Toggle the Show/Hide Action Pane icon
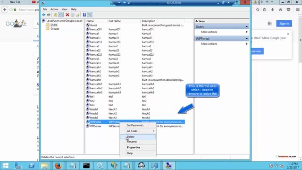This screenshot has width=302, height=170. click(x=90, y=15)
